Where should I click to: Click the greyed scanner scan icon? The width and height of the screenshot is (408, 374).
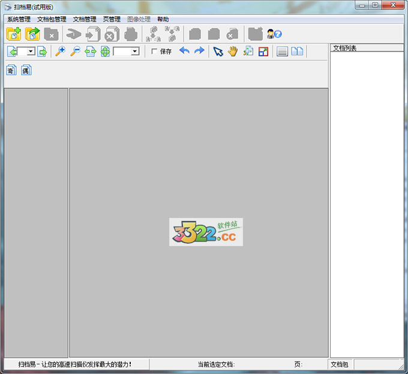tap(74, 34)
